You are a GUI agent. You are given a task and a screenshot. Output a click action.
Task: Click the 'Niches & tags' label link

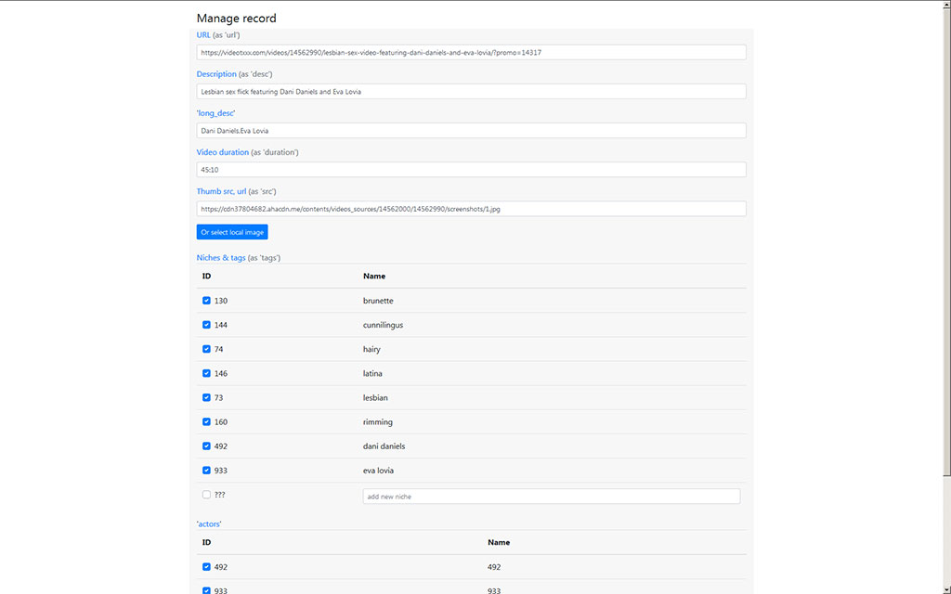pos(221,258)
